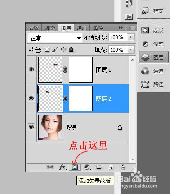The height and width of the screenshot is (194, 170).
Task: Switch to the 路径 tab
Action: (98, 28)
